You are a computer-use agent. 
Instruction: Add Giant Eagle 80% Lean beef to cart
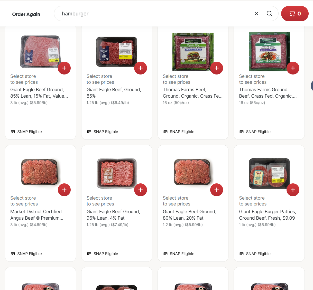click(x=217, y=190)
